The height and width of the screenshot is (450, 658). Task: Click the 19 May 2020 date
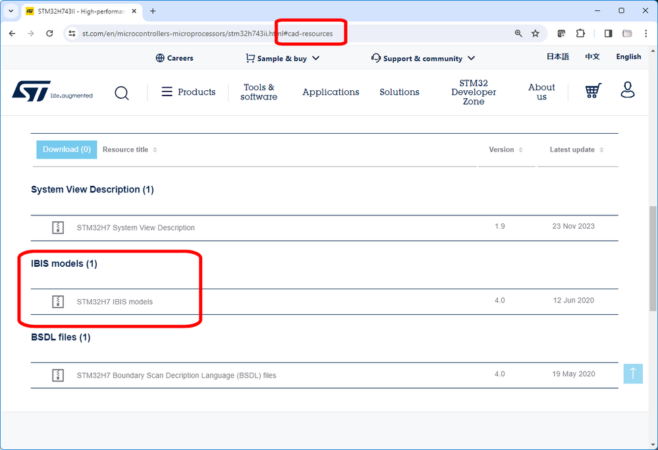[x=573, y=374]
